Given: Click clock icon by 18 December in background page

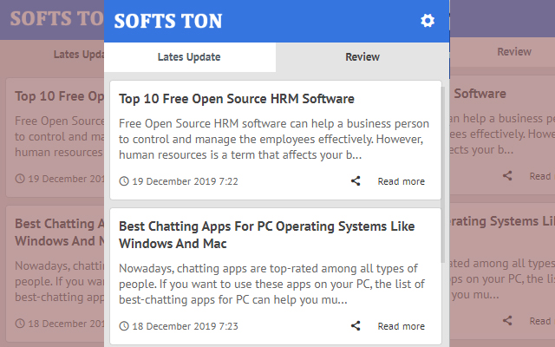Looking at the screenshot, I should (20, 324).
